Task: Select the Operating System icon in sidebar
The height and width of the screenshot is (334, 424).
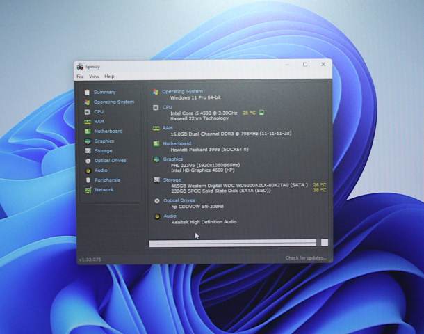Action: [x=87, y=102]
